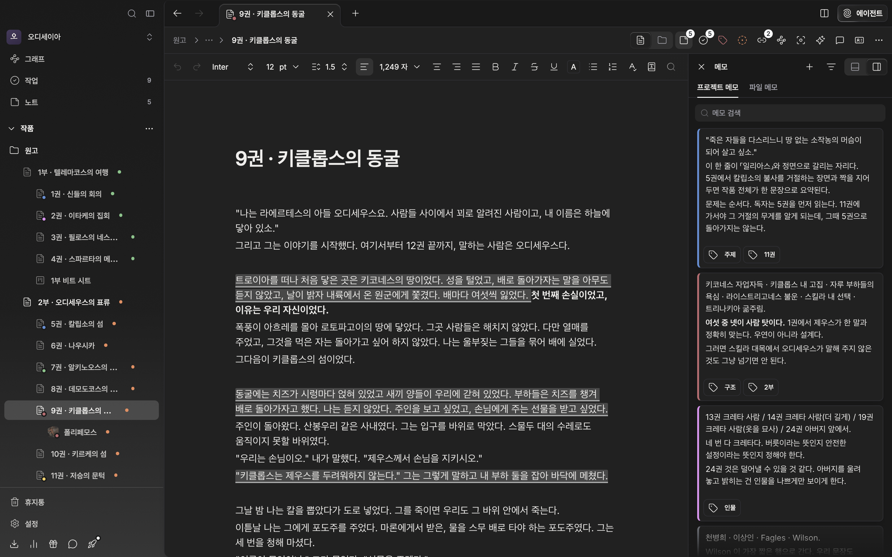This screenshot has width=892, height=557.
Task: Click the orange dashed circle status icon
Action: point(742,40)
